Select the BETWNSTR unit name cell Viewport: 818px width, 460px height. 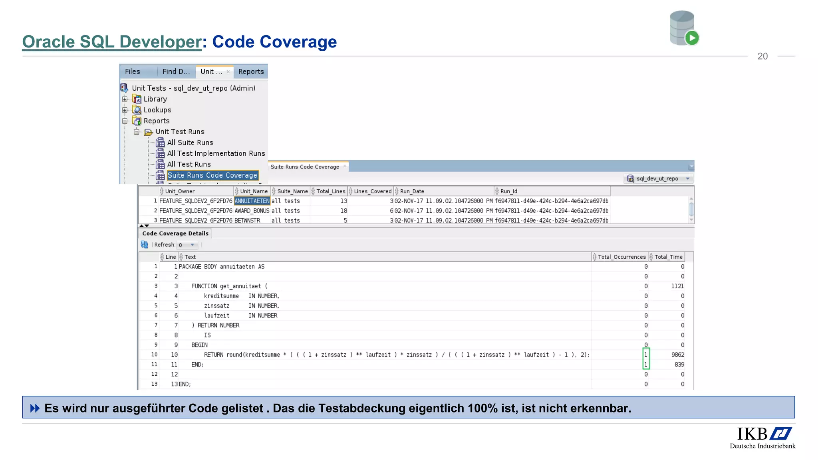point(252,220)
